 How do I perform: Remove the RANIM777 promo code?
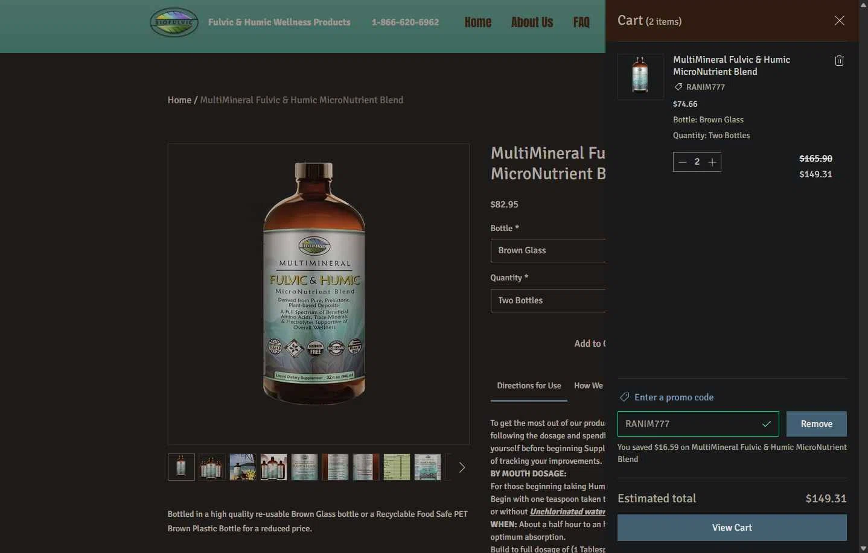tap(816, 424)
